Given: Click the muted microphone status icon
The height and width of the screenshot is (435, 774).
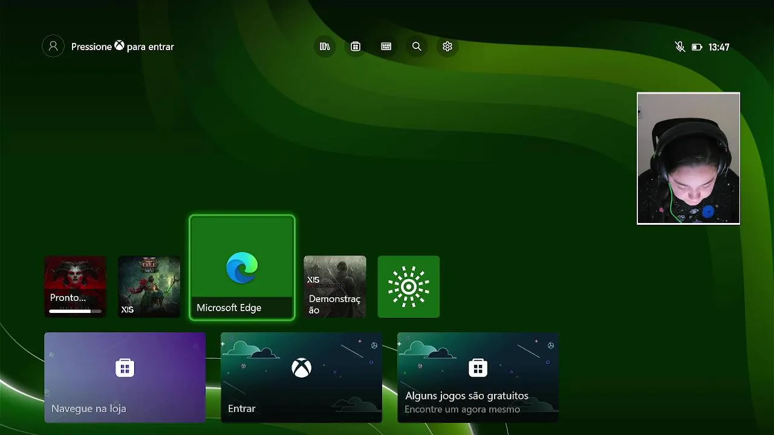Looking at the screenshot, I should tap(680, 47).
